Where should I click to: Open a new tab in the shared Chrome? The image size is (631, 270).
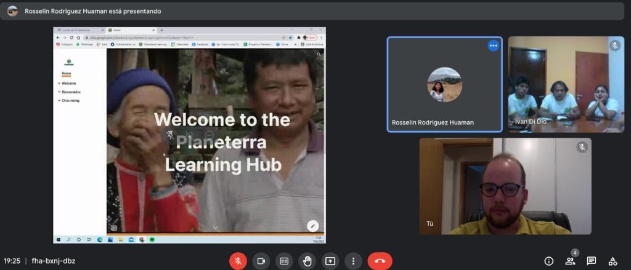pyautogui.click(x=161, y=30)
